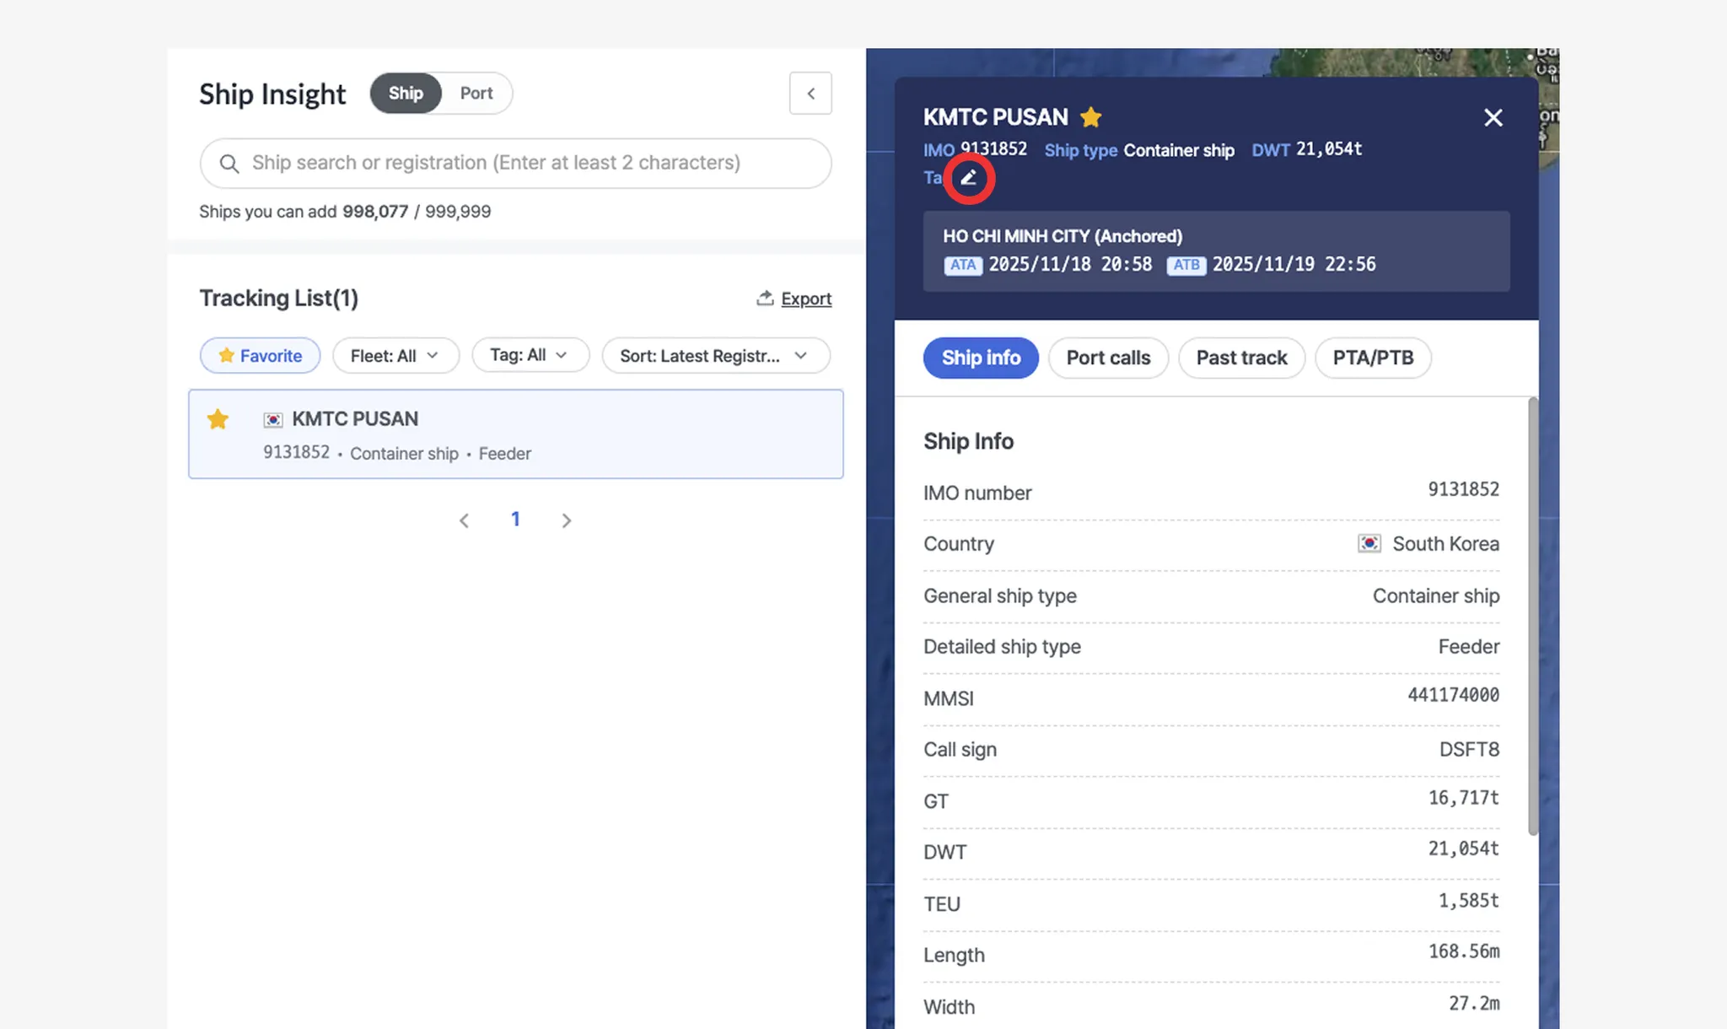Select the Ship toggle option
The height and width of the screenshot is (1029, 1727).
coord(406,94)
